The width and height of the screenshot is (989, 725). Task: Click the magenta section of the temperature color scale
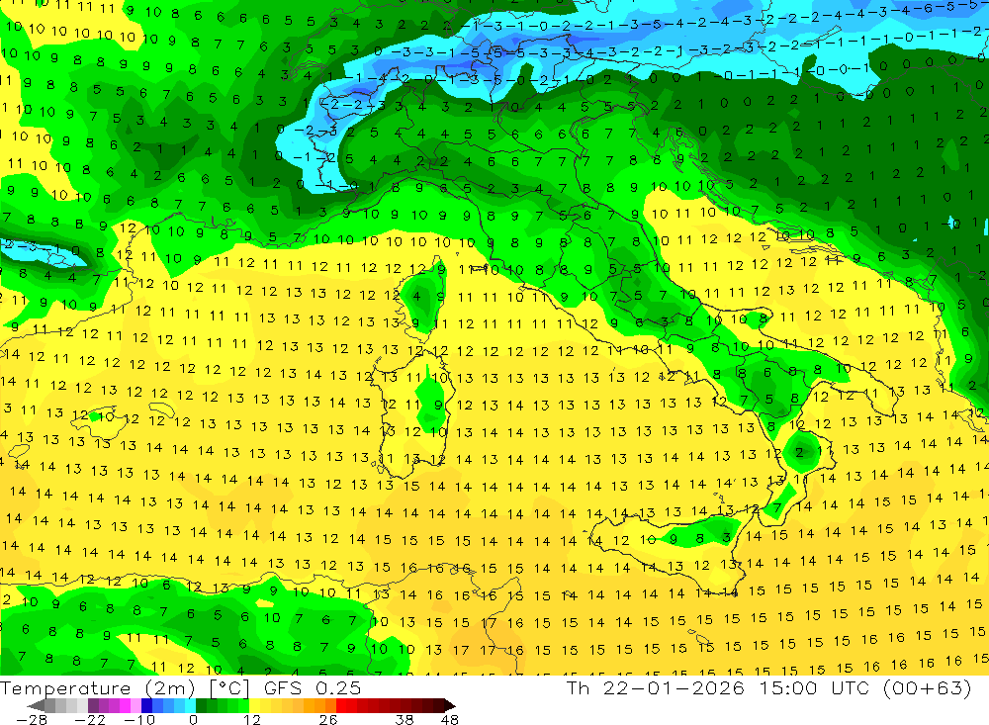[x=125, y=705]
